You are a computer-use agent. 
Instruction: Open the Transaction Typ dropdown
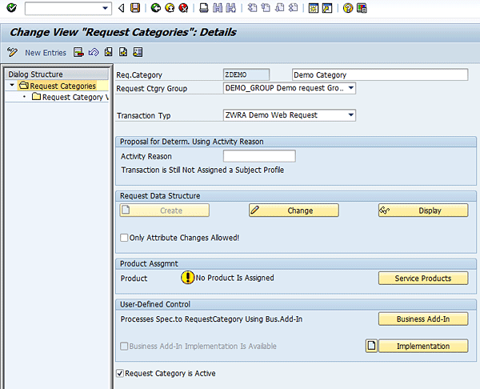350,115
